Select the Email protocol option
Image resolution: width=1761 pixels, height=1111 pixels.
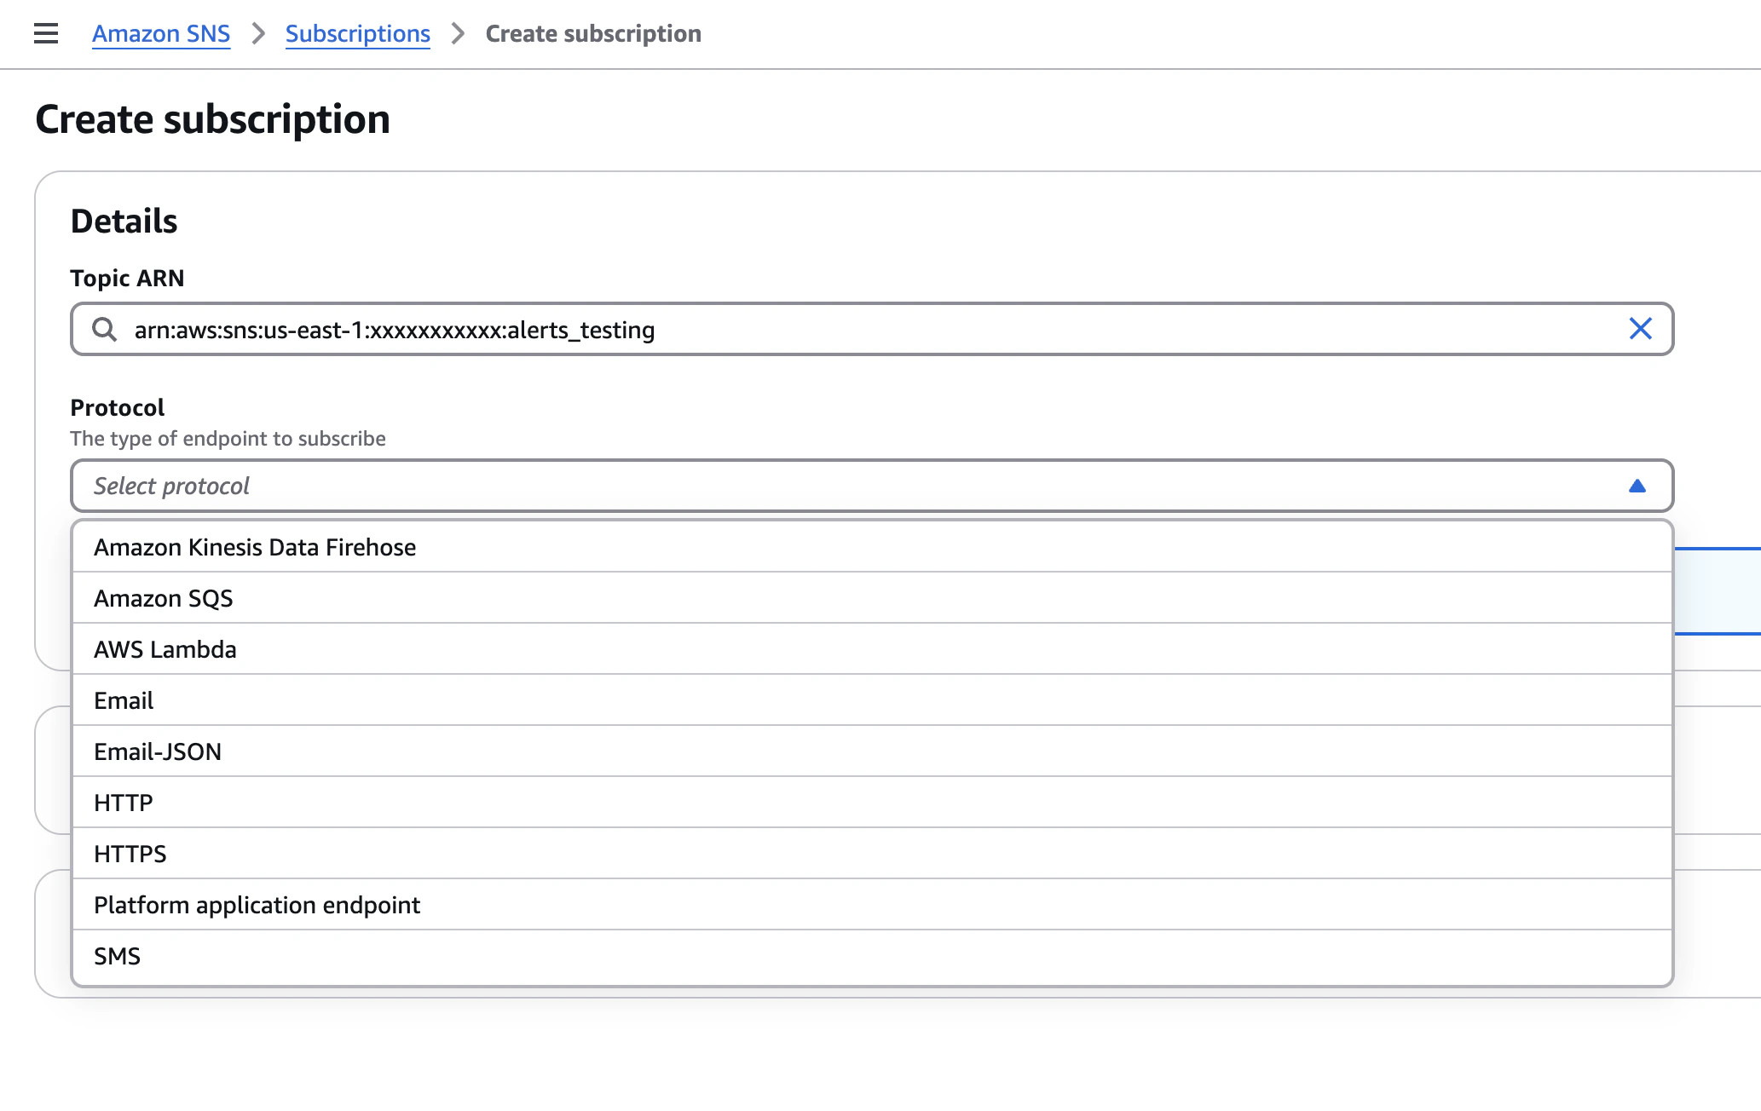coord(124,700)
